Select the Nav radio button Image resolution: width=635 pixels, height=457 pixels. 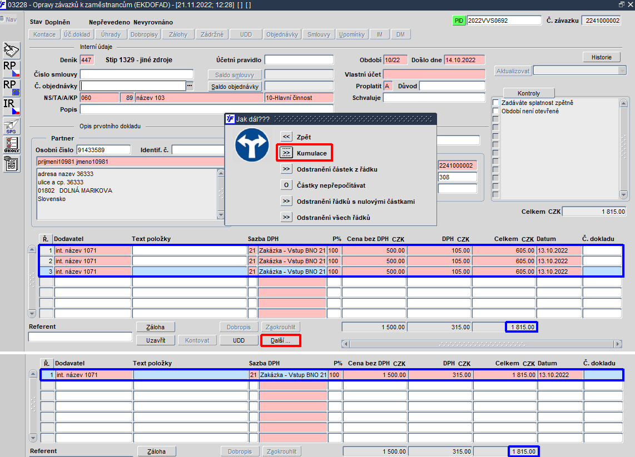pyautogui.click(x=2, y=19)
